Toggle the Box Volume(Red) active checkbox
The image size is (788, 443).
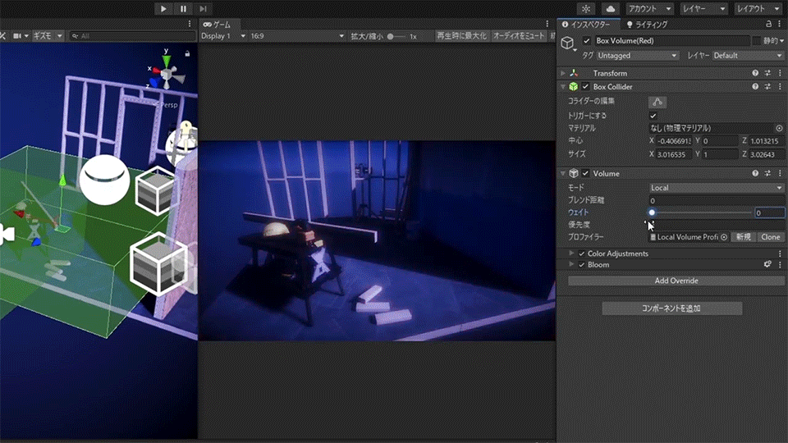coord(586,41)
